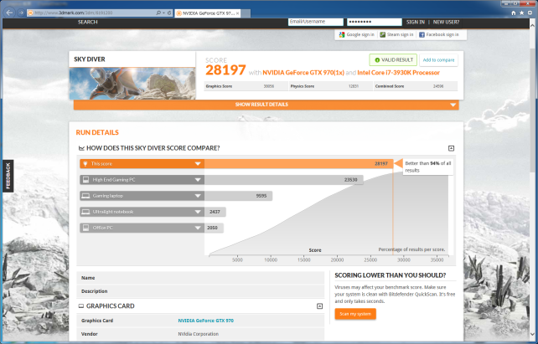The image size is (538, 344).
Task: Open the browser Home icon
Action: pos(514,13)
